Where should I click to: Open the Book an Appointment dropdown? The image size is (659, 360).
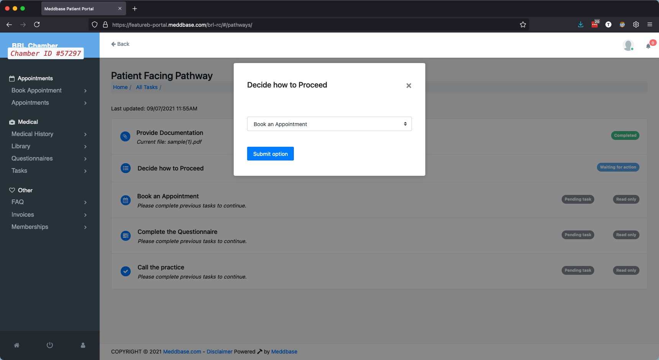point(329,124)
